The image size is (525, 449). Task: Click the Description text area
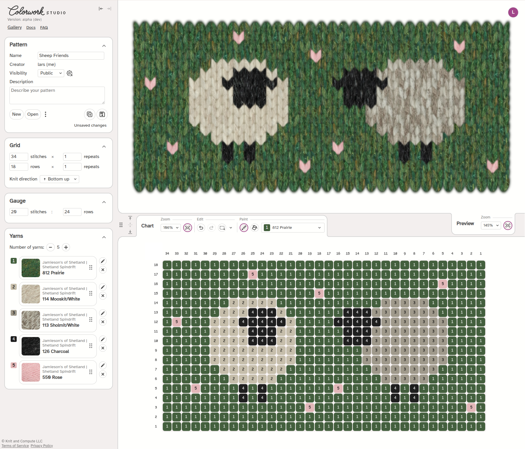(x=57, y=95)
